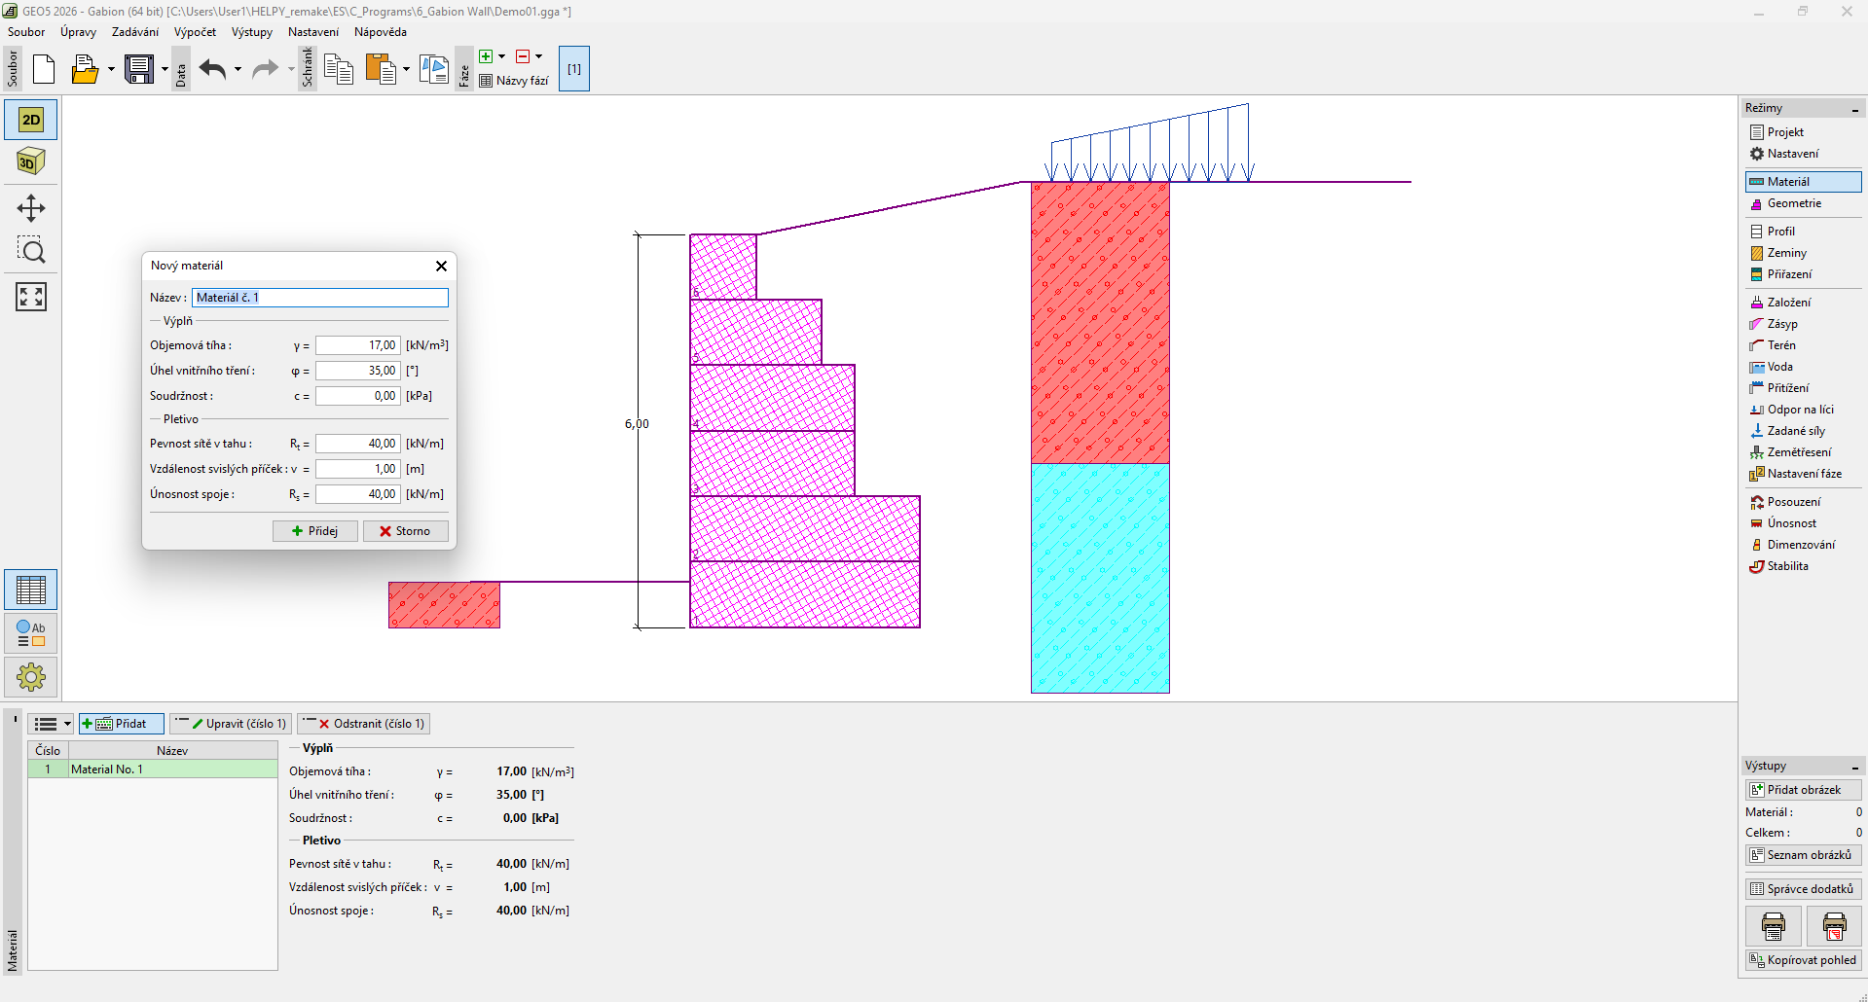Open the list view dropdown in material panel

pos(52,724)
